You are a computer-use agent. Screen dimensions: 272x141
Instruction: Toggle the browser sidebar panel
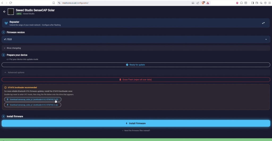[252, 3]
